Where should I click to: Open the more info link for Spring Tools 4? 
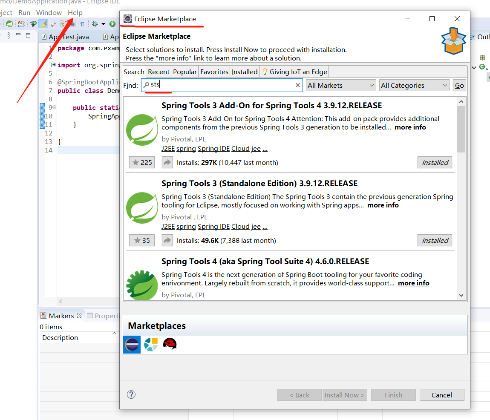pos(413,283)
